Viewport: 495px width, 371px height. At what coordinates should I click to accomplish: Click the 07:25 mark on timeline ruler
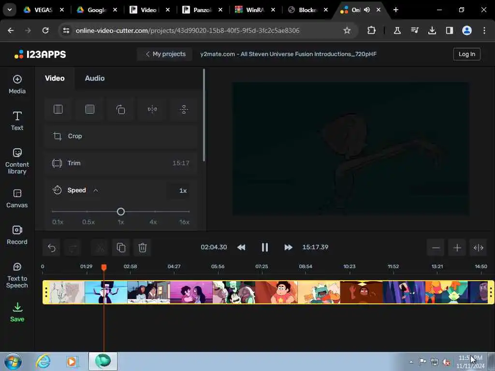[262, 267]
